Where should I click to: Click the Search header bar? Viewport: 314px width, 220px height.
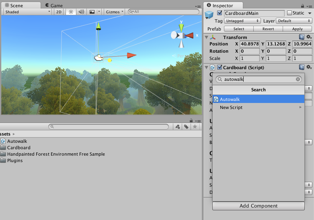[x=259, y=90]
